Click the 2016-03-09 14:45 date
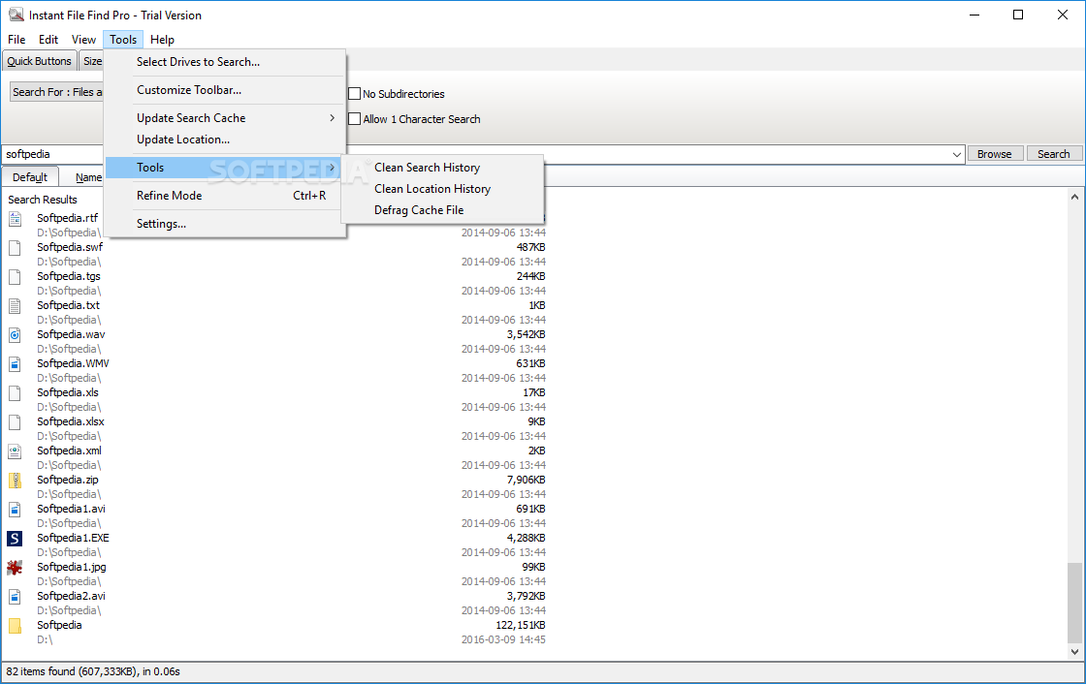The image size is (1086, 684). [x=503, y=639]
